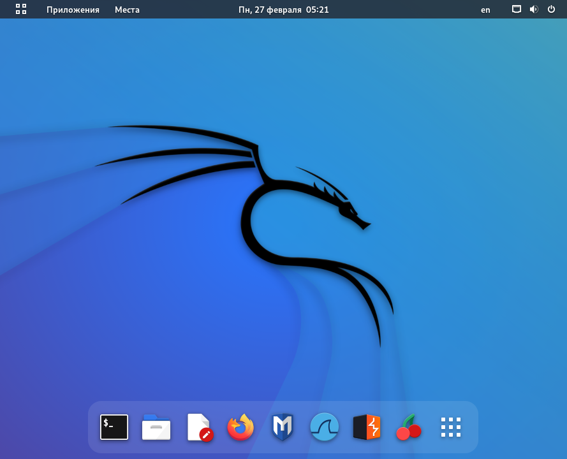Open the text editor dock icon
Viewport: 567px width, 459px height.
pos(198,427)
